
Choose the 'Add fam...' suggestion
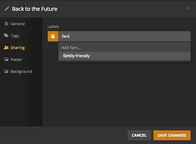[124, 48]
